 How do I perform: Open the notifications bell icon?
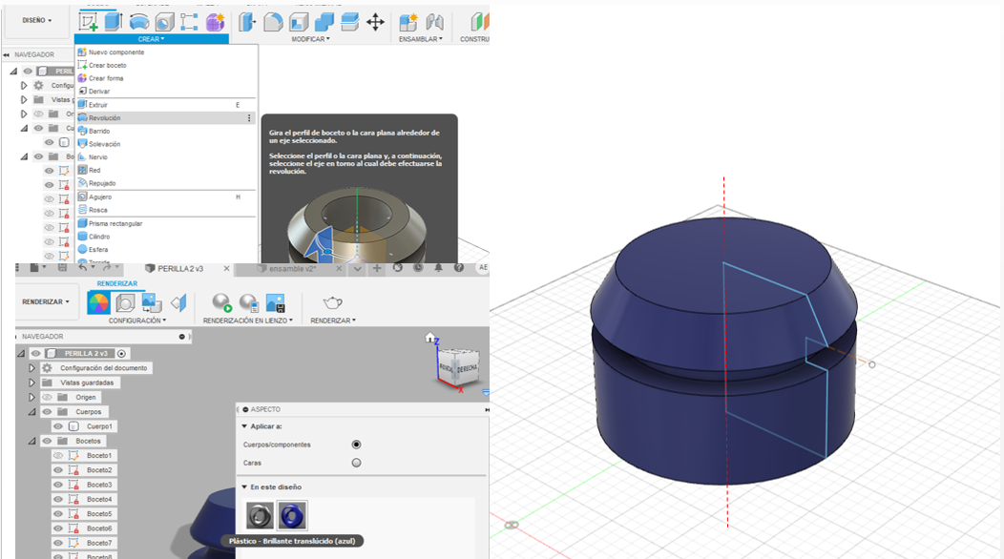(438, 268)
